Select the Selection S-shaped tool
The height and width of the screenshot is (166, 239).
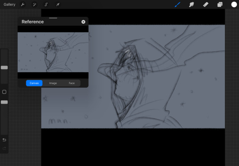pos(46,4)
